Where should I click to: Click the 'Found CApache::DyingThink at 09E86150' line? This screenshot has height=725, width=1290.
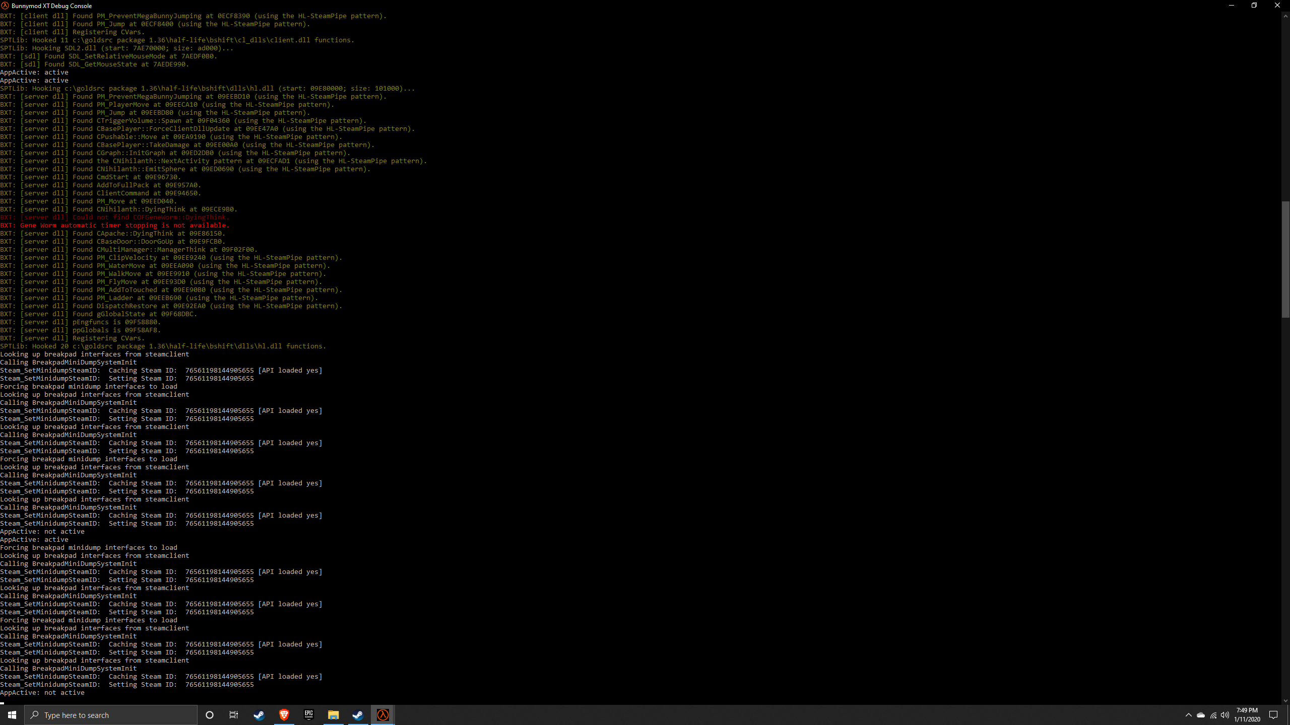coord(113,234)
